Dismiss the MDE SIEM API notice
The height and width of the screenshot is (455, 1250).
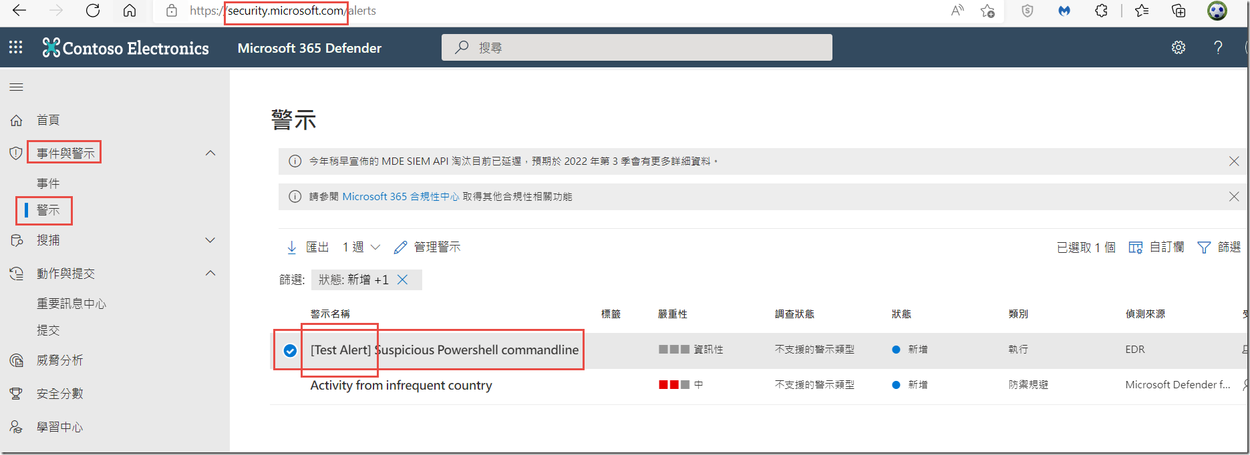pyautogui.click(x=1234, y=161)
